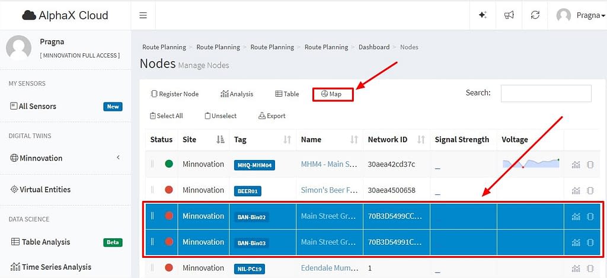Open Virtual Entities in sidebar
Screen dimensions: 607x278
coord(41,189)
